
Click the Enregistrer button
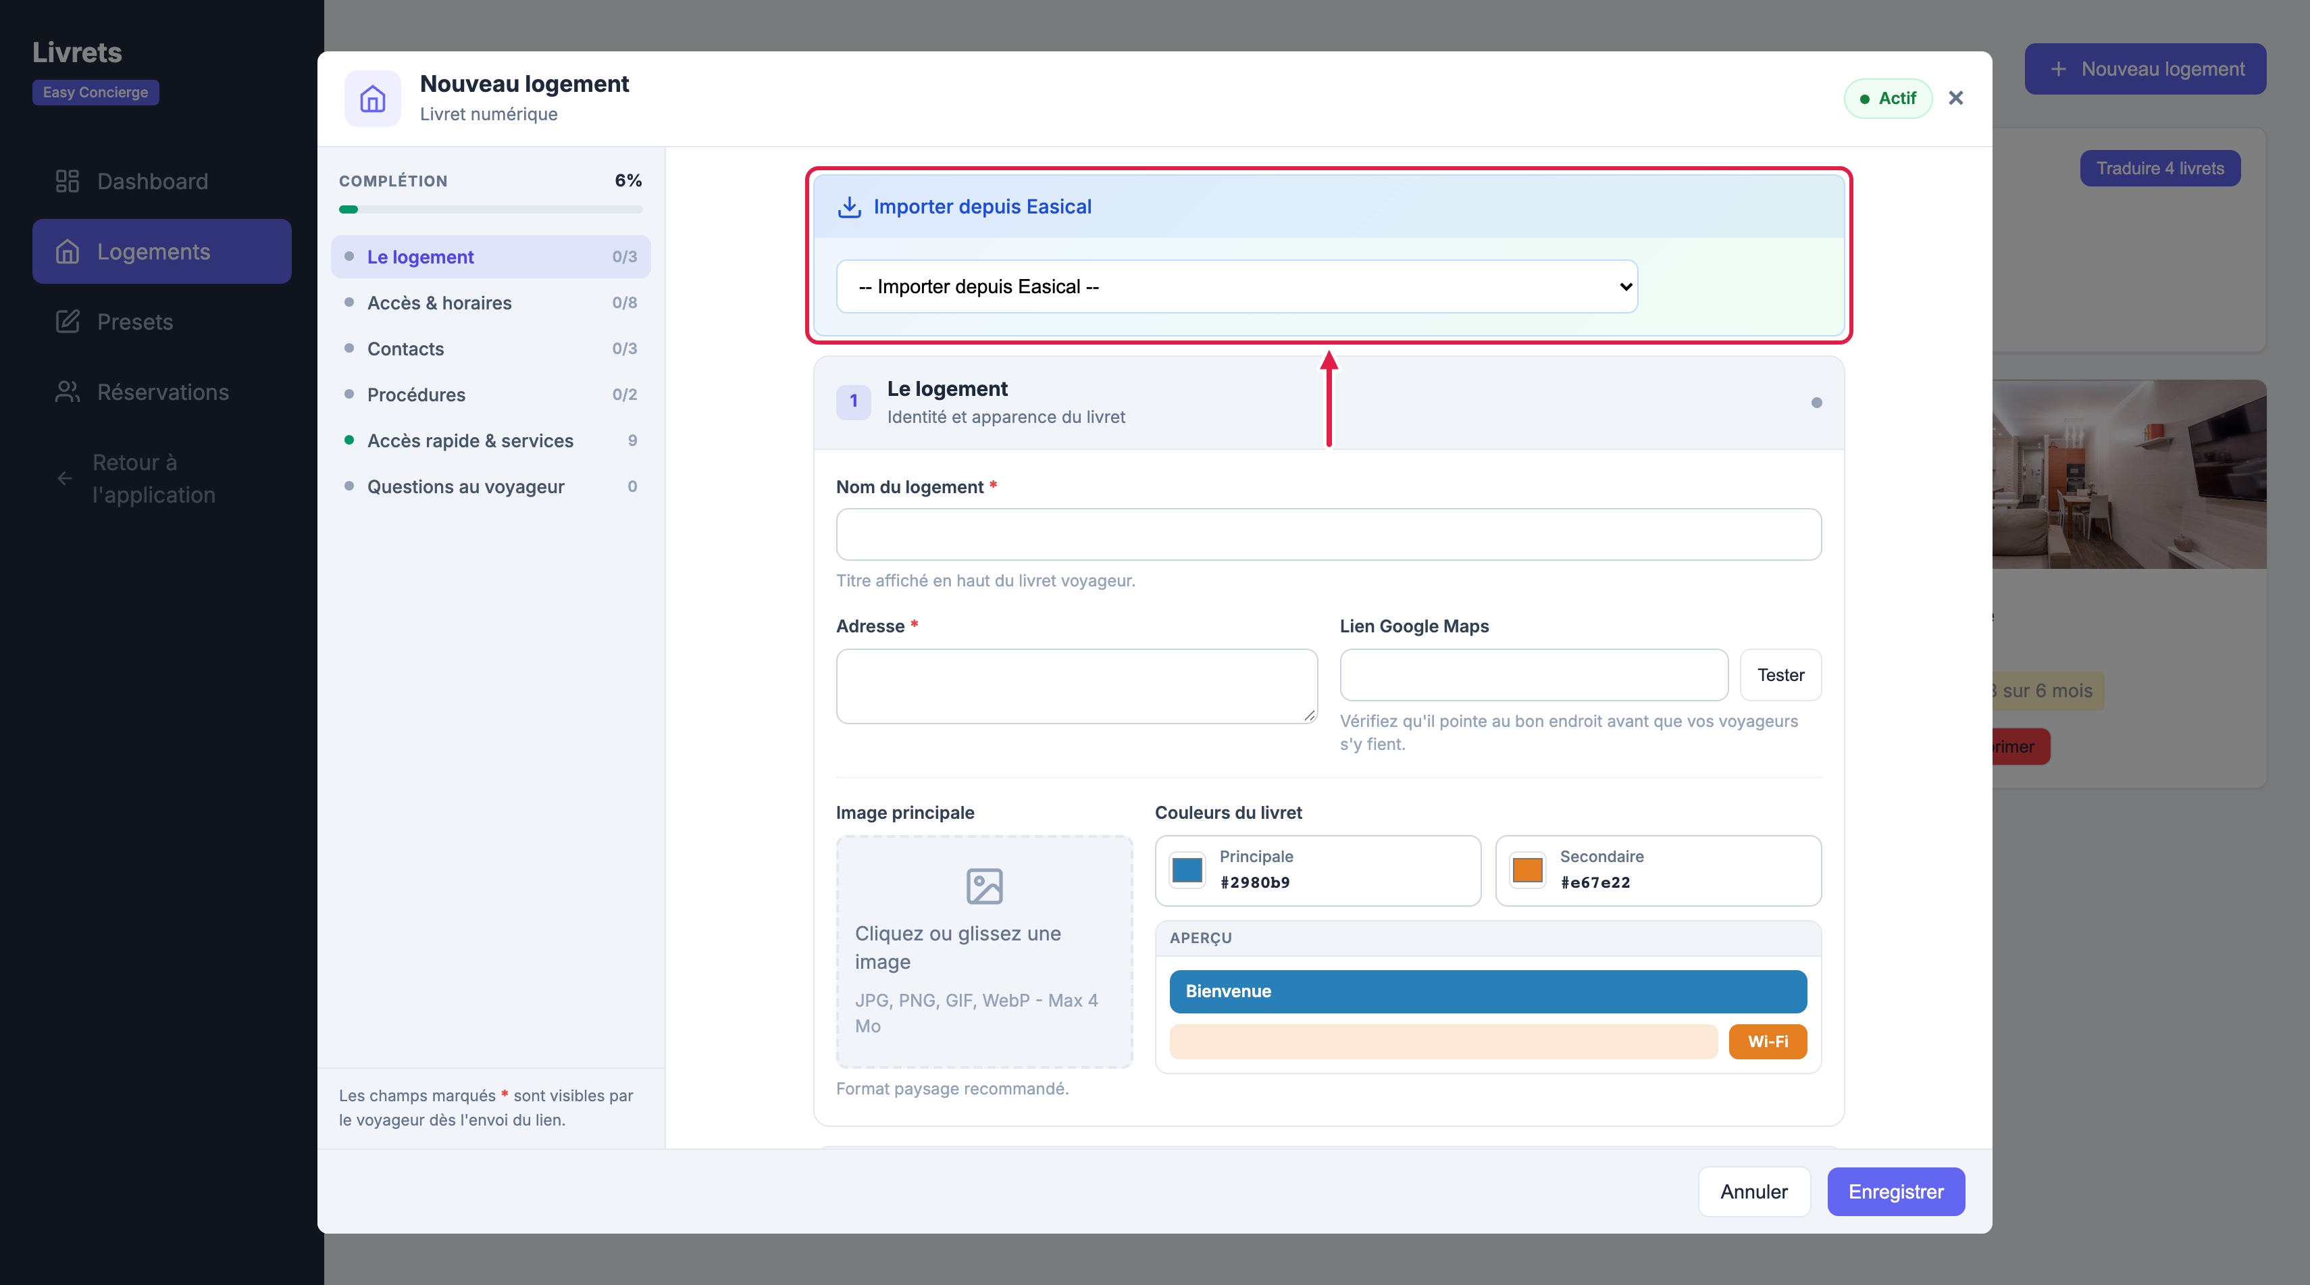click(1896, 1192)
